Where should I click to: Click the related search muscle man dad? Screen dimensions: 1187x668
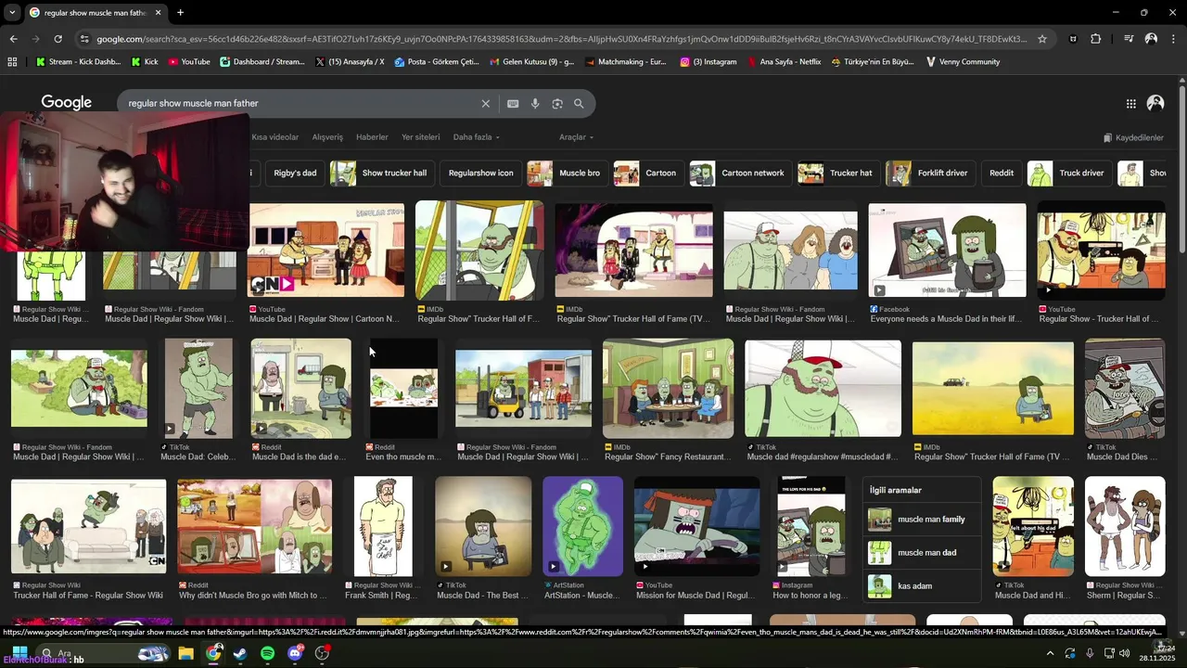point(922,553)
